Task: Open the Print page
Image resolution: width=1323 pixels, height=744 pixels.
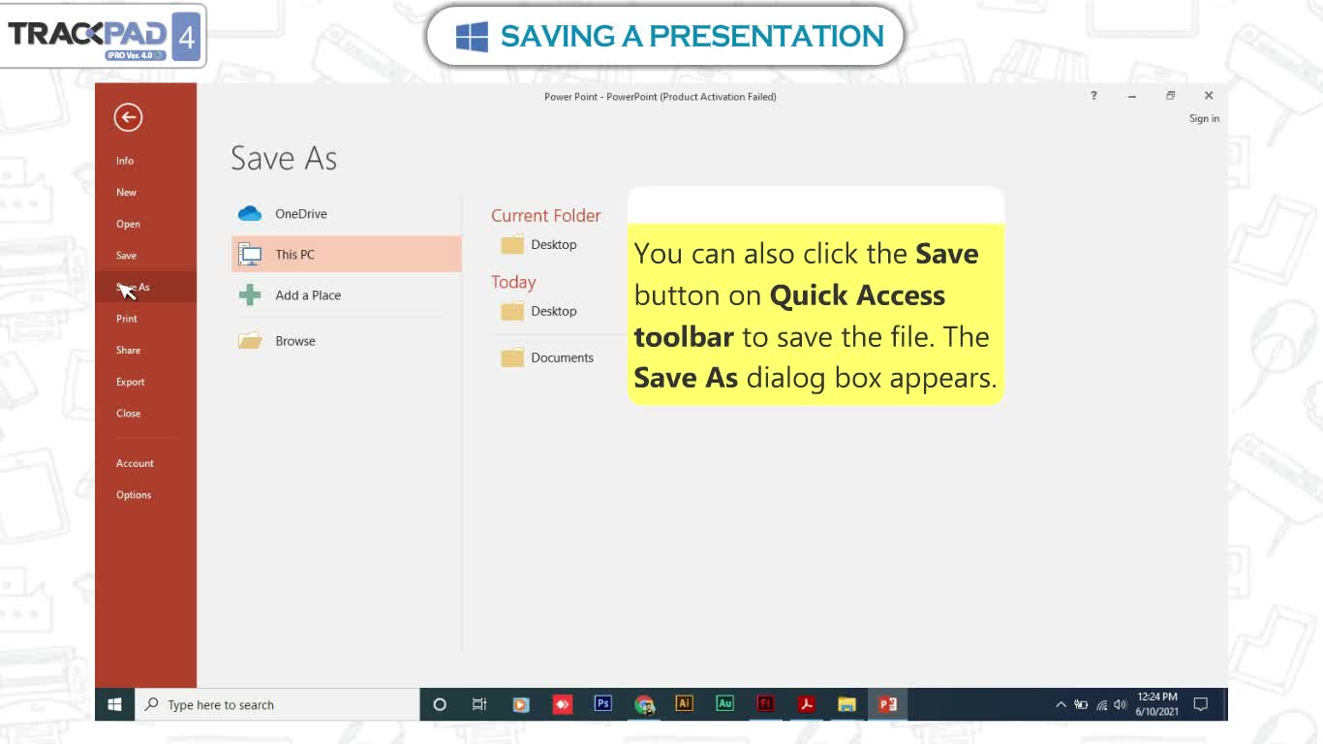Action: [127, 319]
